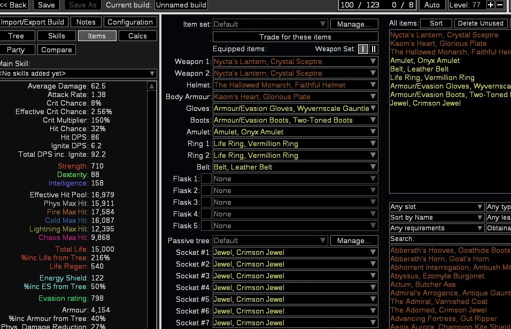
Task: Toggle the Flask 1 checkbox
Action: [206, 179]
